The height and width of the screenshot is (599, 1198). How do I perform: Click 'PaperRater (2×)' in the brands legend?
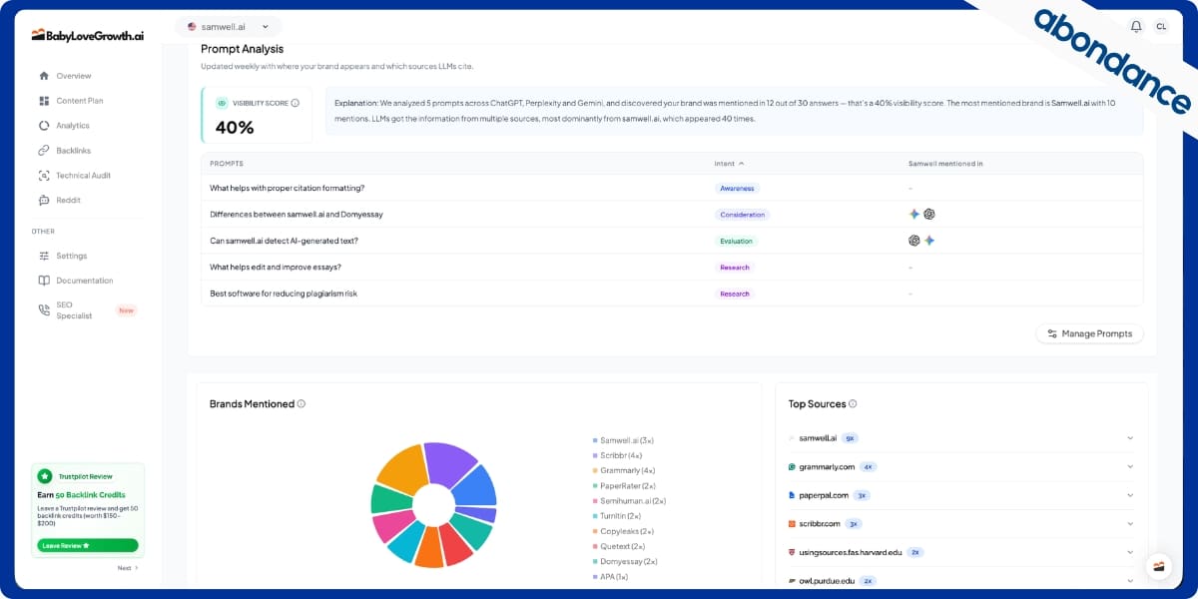629,486
